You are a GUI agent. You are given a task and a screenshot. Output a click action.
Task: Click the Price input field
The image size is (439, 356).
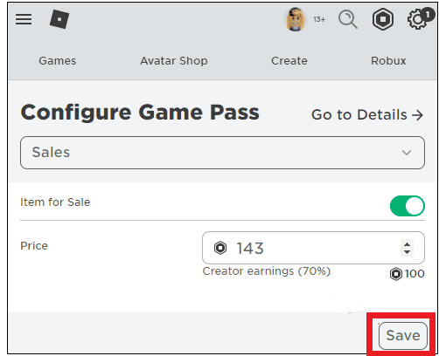[x=313, y=248]
